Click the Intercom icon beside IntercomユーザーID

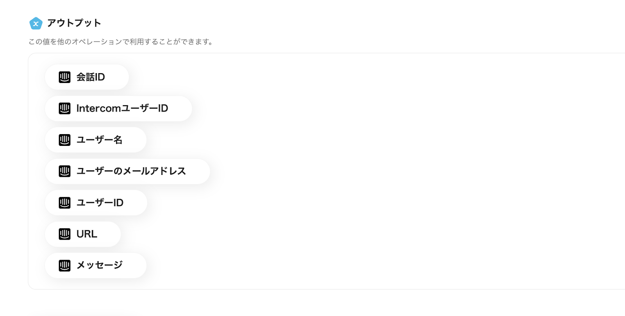(64, 108)
